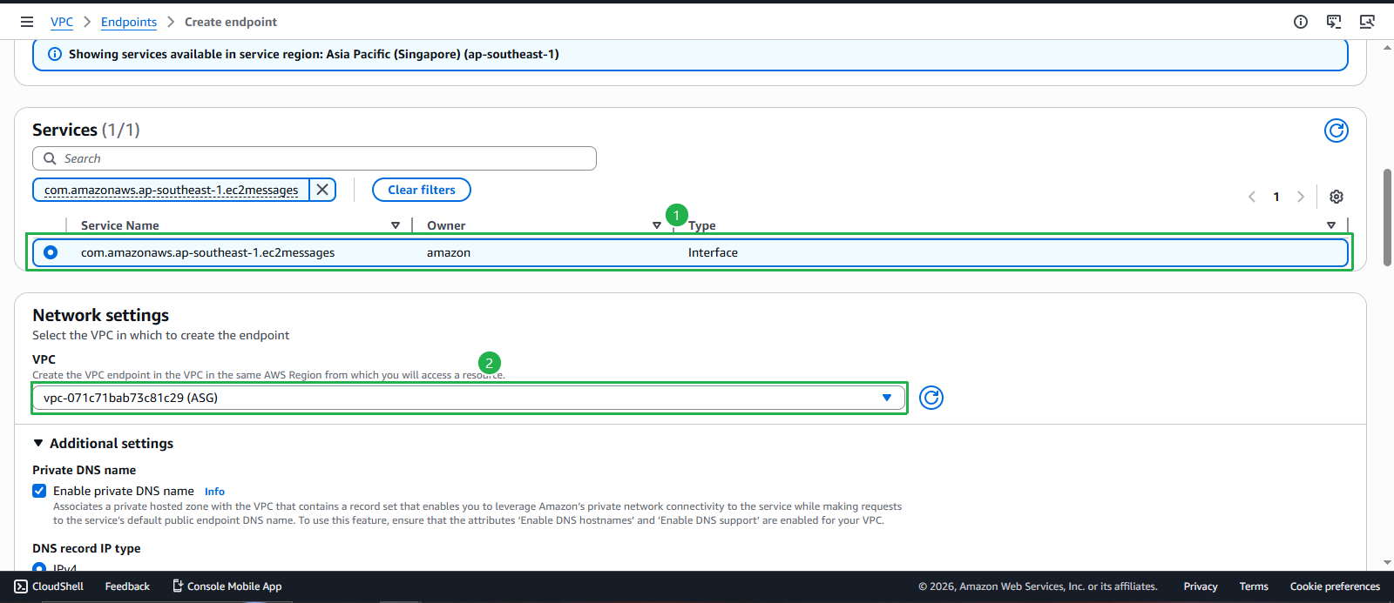Open the Privacy footer link

[1201, 586]
